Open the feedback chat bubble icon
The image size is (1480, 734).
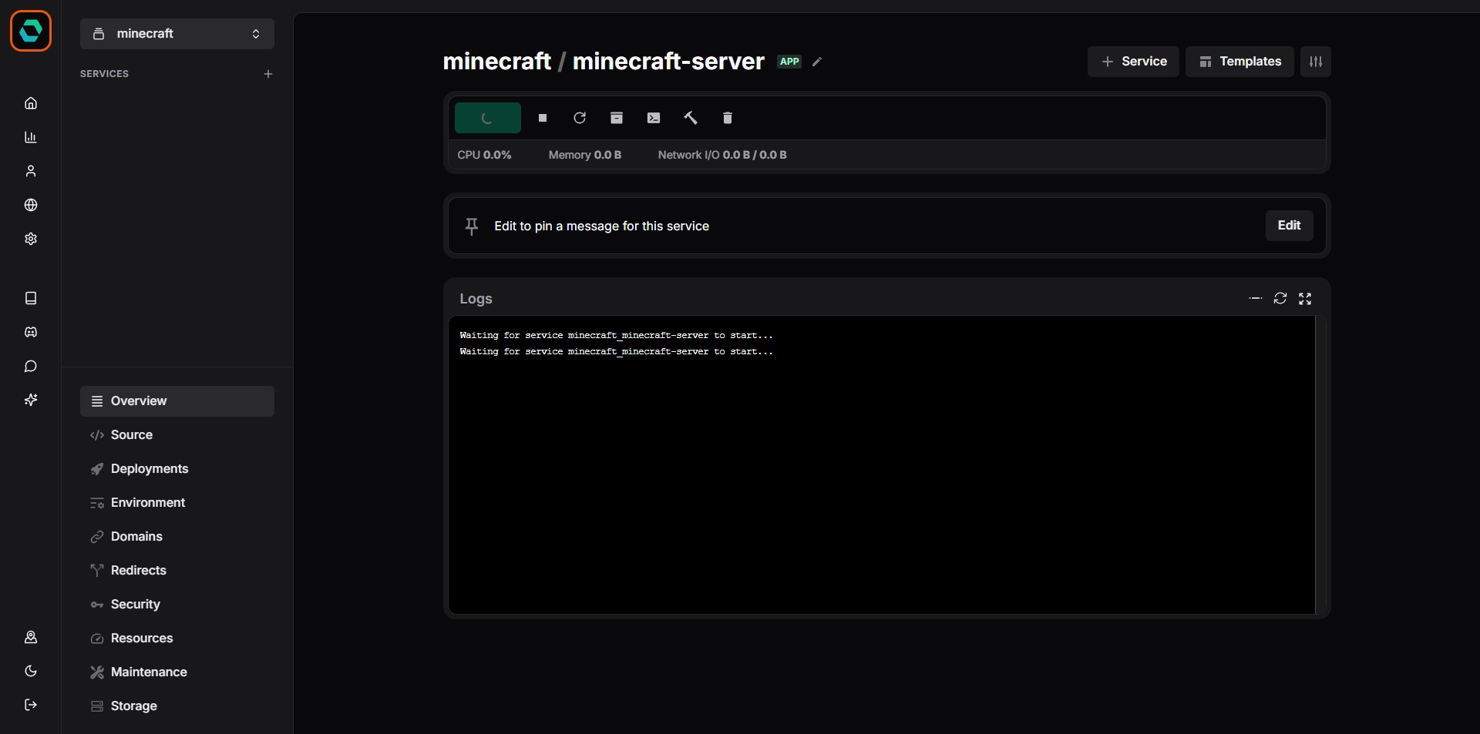pyautogui.click(x=31, y=366)
